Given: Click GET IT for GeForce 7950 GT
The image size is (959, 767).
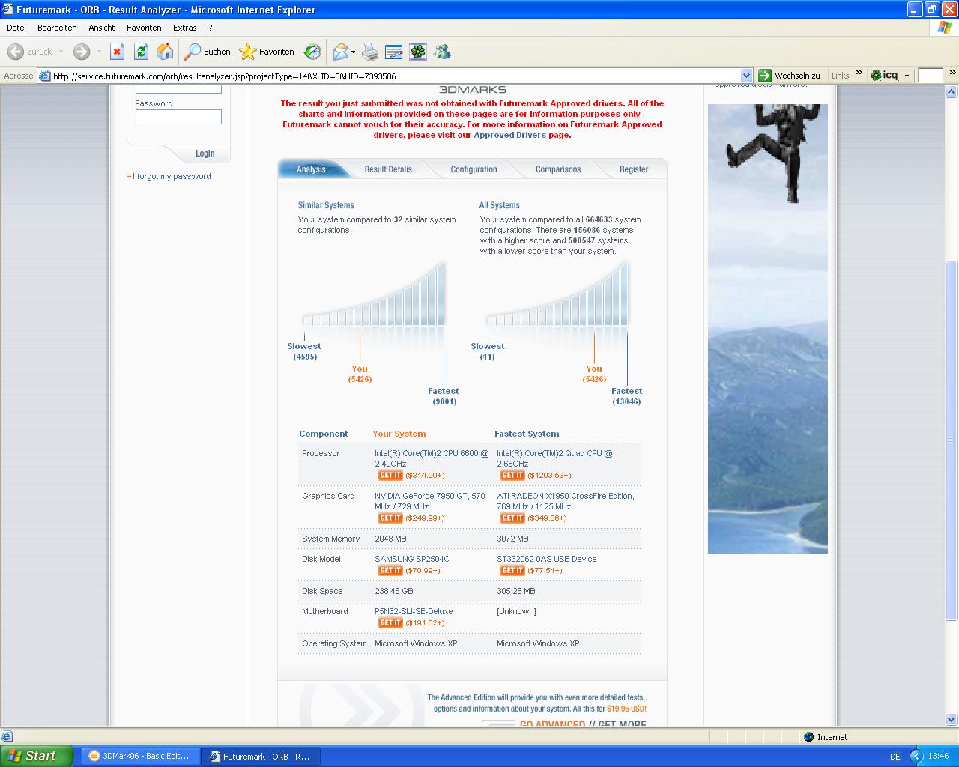Looking at the screenshot, I should (x=390, y=518).
